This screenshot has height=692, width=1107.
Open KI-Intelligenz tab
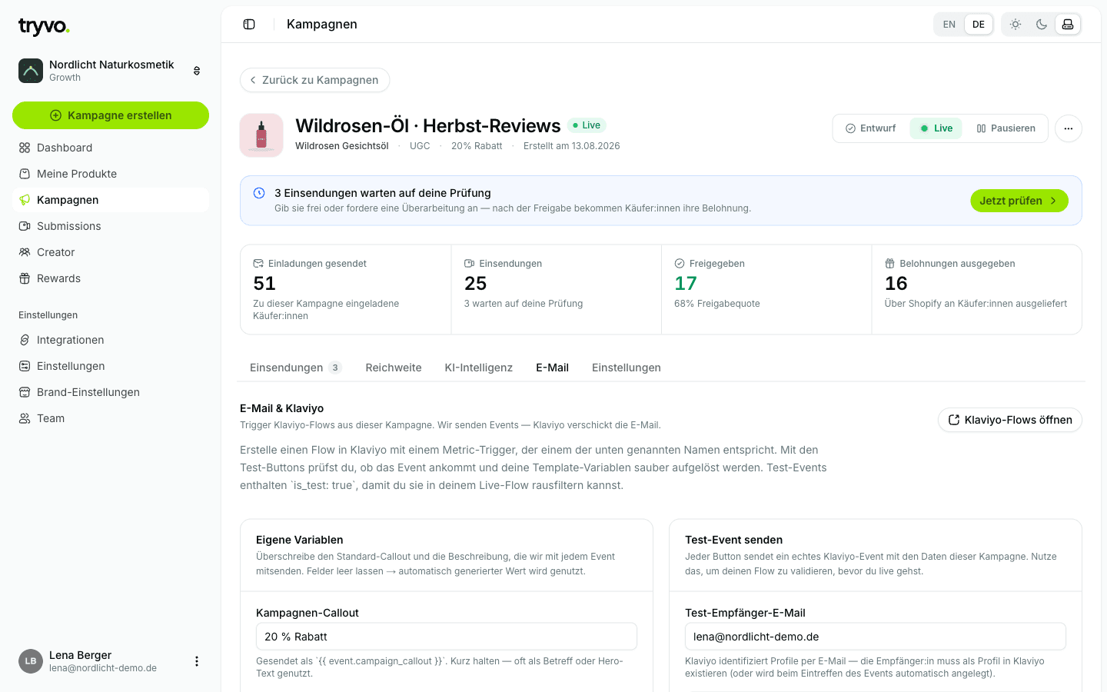479,368
